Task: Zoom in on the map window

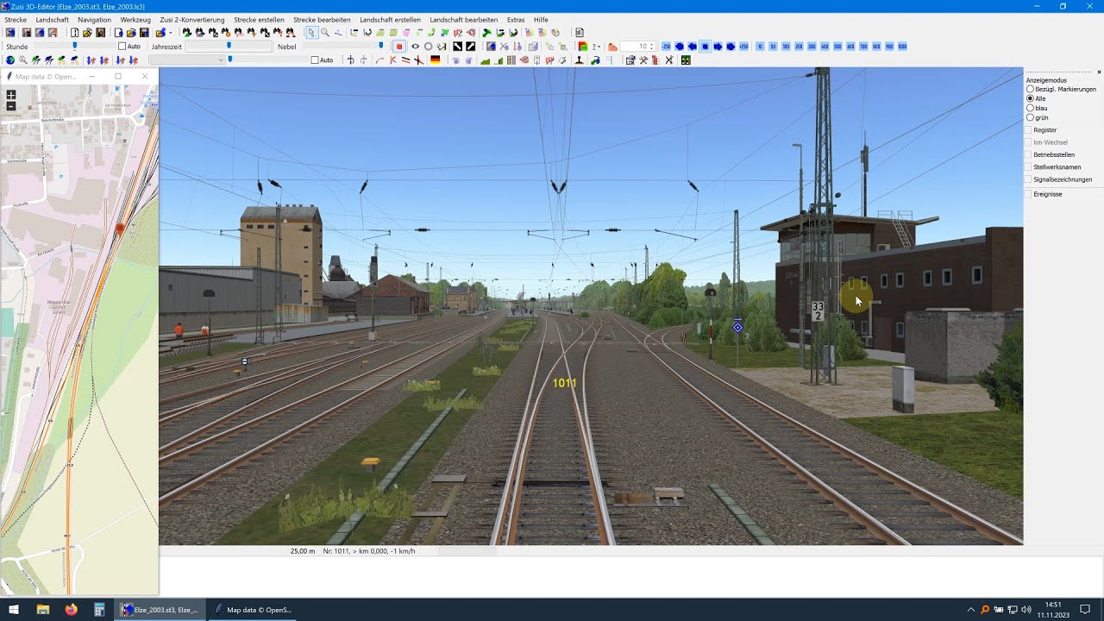Action: point(11,95)
